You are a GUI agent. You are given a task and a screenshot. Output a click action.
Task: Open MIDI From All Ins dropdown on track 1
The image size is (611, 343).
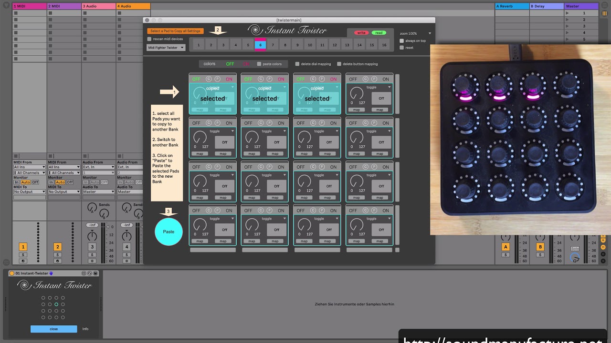point(30,167)
